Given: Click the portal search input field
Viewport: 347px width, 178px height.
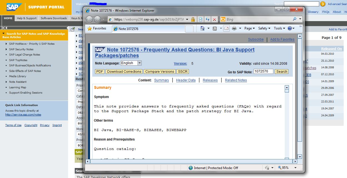Looking at the screenshot, I should [x=301, y=4].
